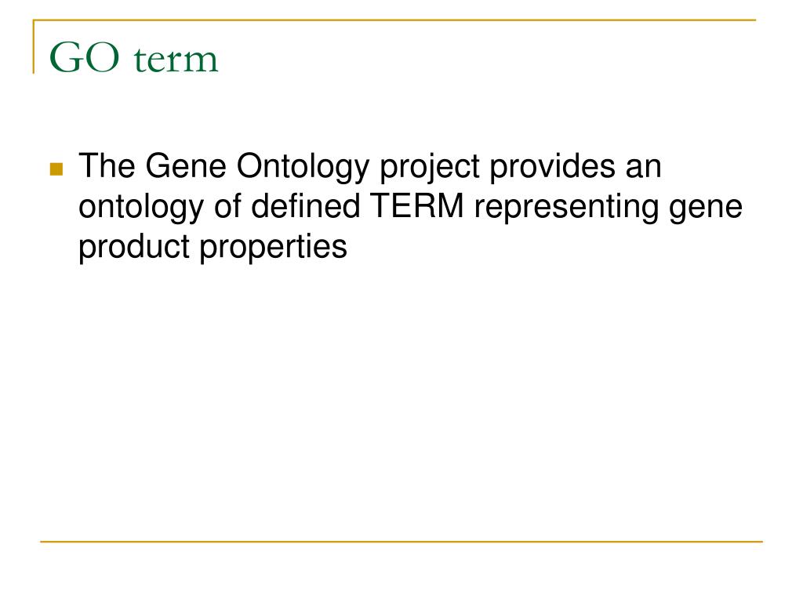Click the word 'term' in the title
This screenshot has height=602, width=803.
[176, 60]
